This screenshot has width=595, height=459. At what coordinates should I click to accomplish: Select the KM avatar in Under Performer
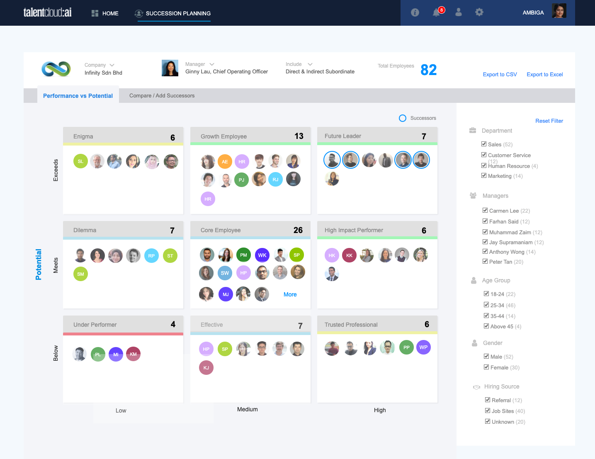(133, 354)
